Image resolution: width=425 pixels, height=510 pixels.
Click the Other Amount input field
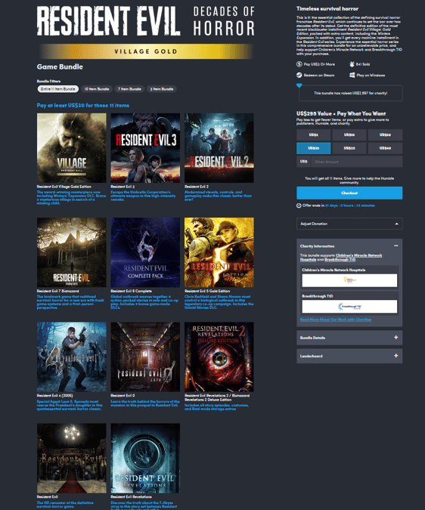tap(357, 162)
